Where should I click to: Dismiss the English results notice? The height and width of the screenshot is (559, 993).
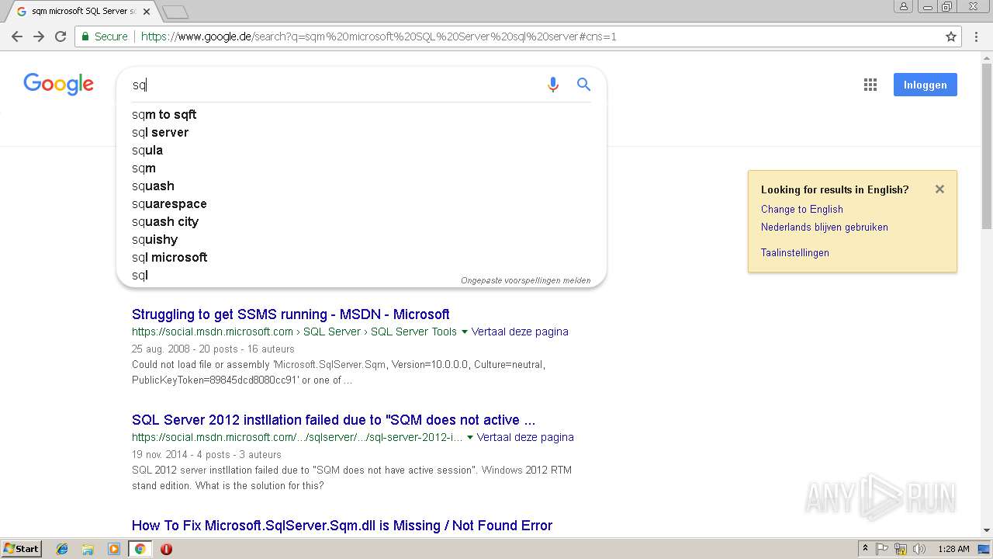click(939, 189)
